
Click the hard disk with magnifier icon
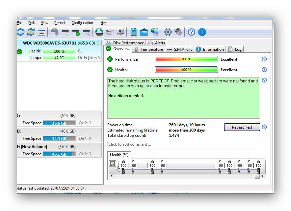[86, 32]
